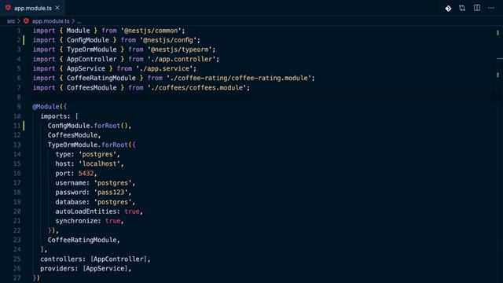Click TypeOrmModule.forRoot on line 13

tap(87, 145)
